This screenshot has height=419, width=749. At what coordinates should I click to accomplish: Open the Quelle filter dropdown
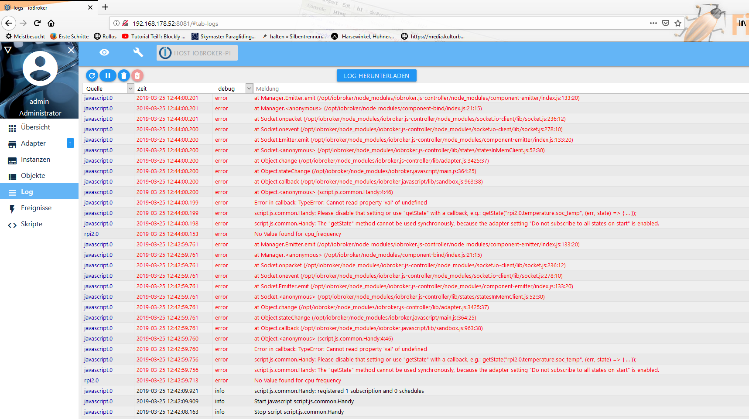130,88
